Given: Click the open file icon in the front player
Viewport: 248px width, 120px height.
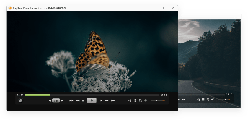Looking at the screenshot, I should [129, 100].
